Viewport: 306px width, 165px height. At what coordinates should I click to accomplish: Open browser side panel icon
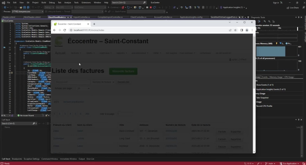click(x=242, y=30)
